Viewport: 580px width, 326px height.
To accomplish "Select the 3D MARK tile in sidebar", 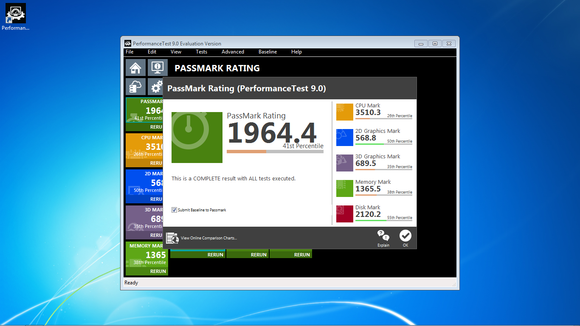I will (144, 219).
